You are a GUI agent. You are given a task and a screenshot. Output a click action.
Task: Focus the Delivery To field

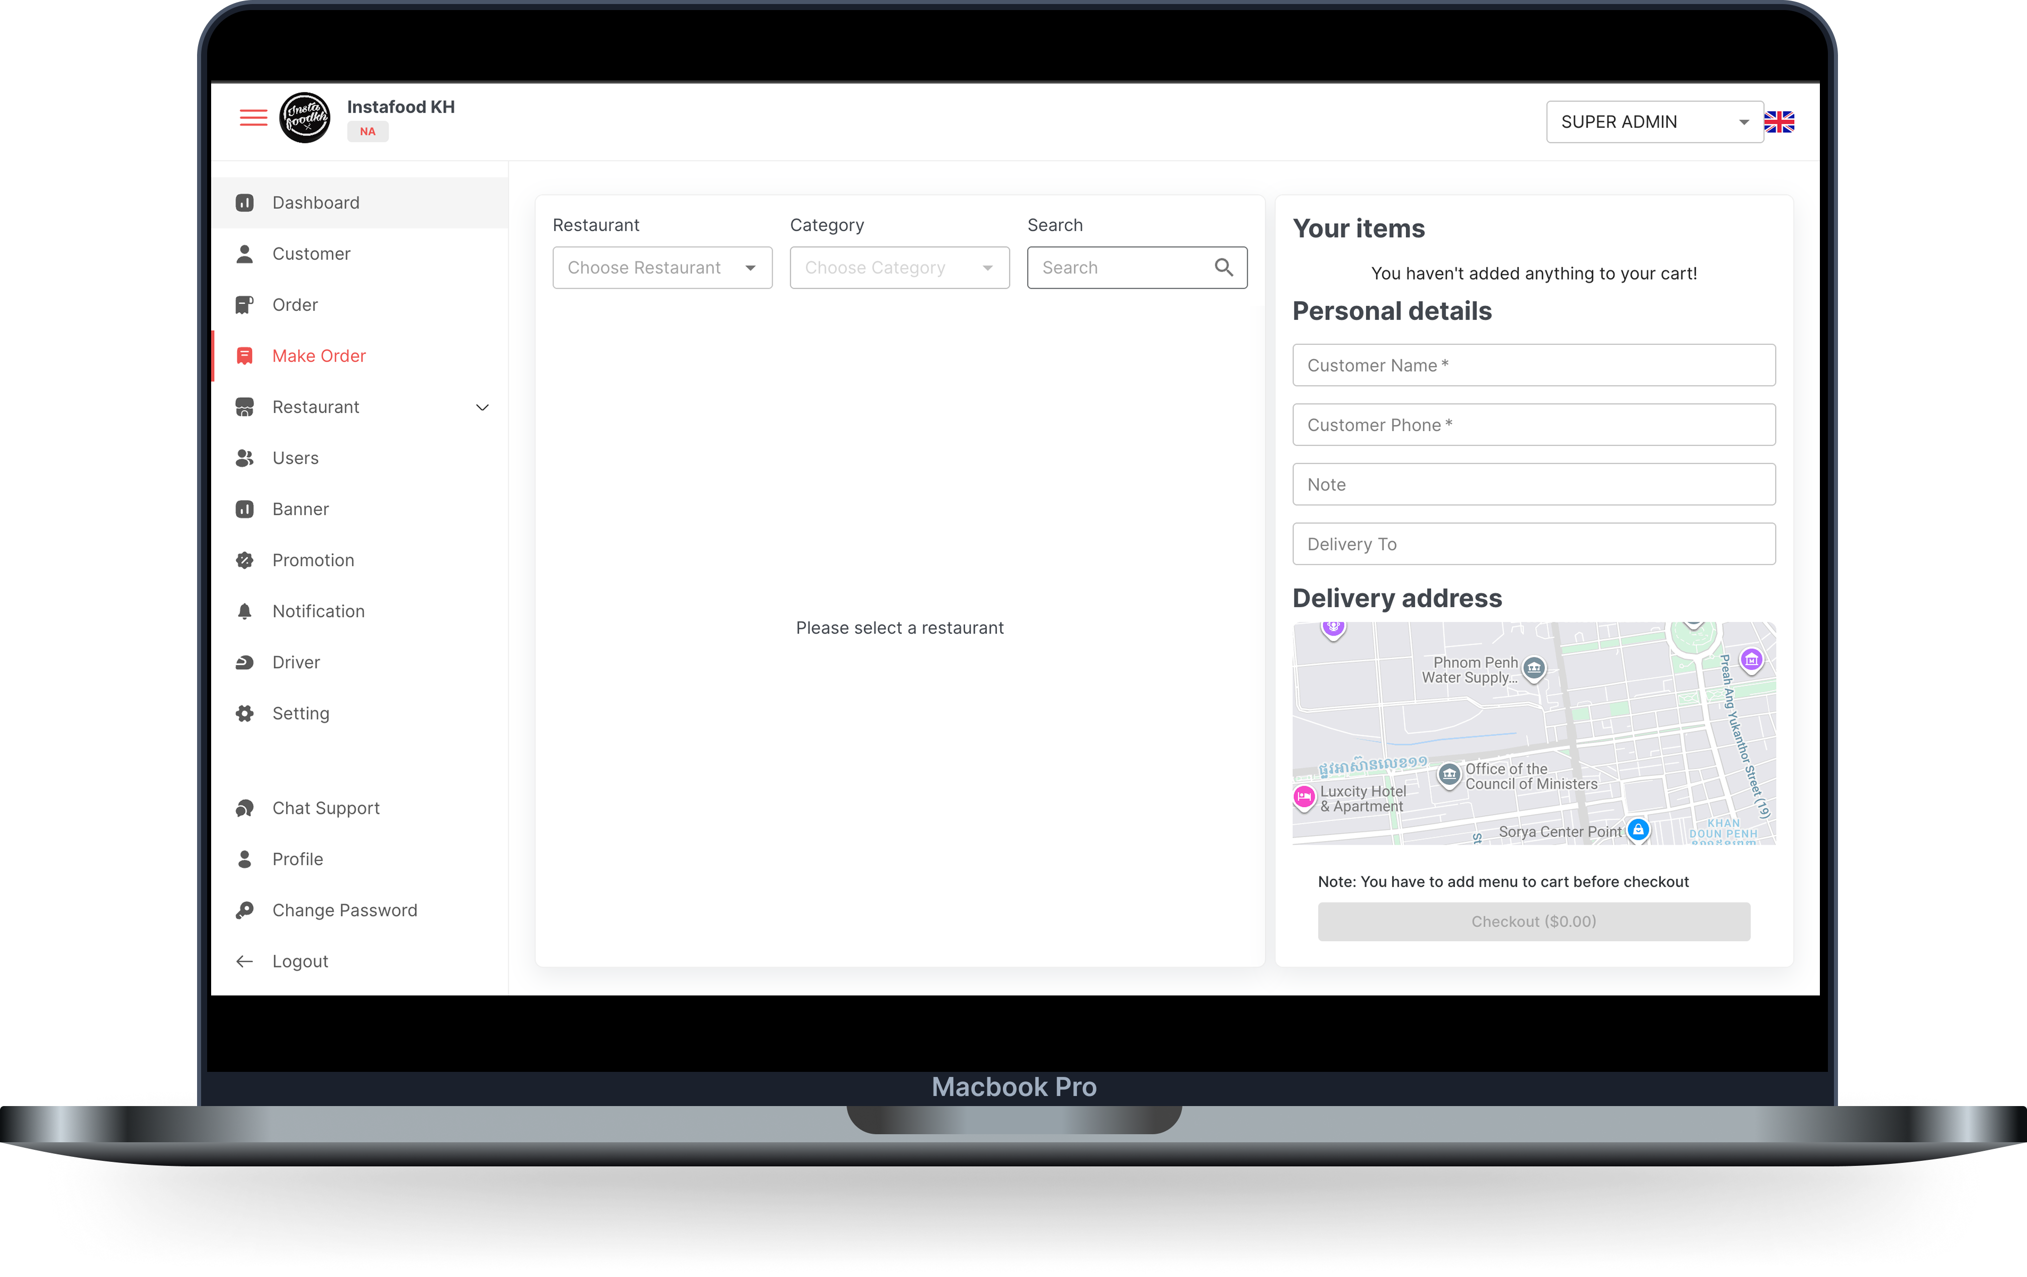point(1534,544)
